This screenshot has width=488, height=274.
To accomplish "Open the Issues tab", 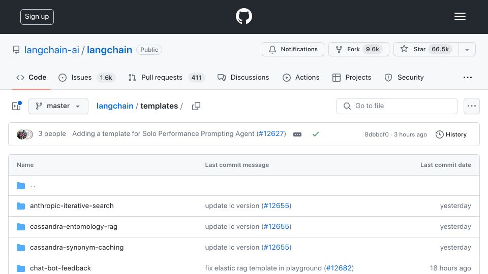I will 87,77.
